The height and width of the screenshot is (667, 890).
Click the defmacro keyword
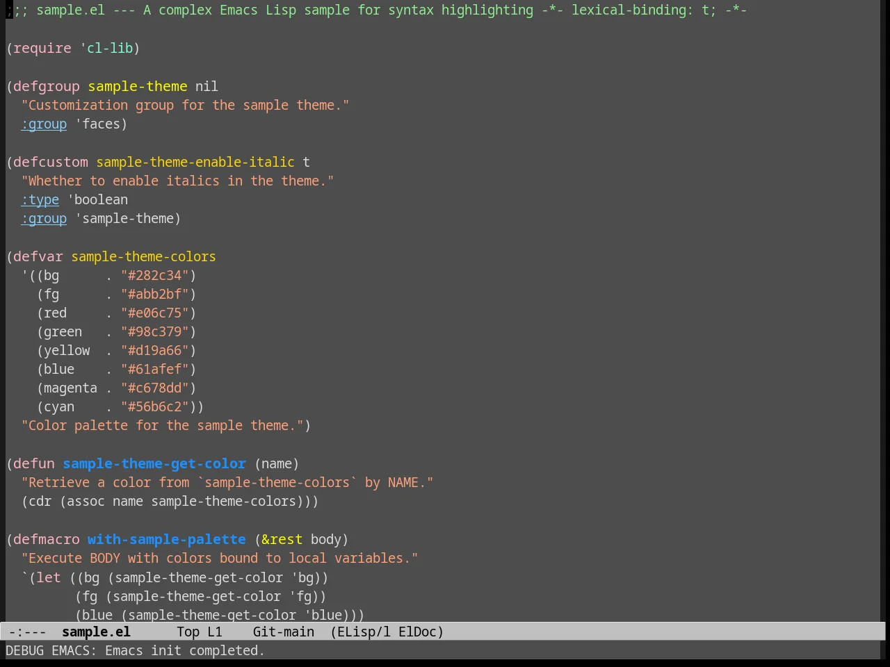click(47, 539)
